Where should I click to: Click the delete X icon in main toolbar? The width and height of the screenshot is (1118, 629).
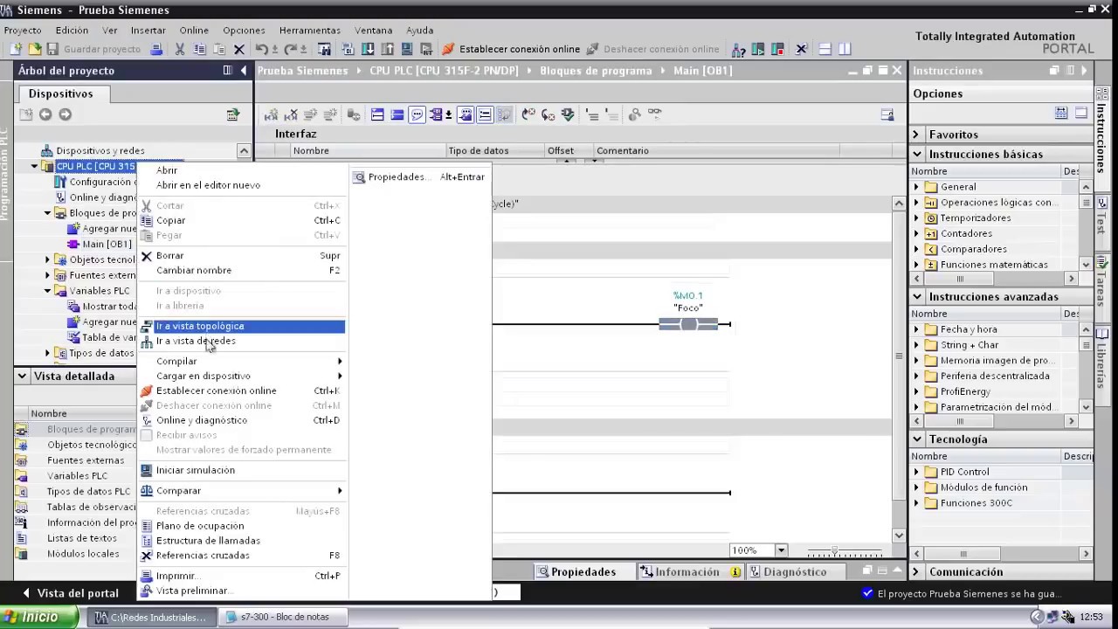point(238,50)
